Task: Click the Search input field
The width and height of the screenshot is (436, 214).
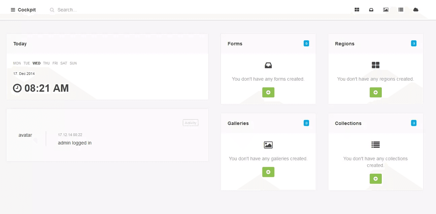Action: 101,10
